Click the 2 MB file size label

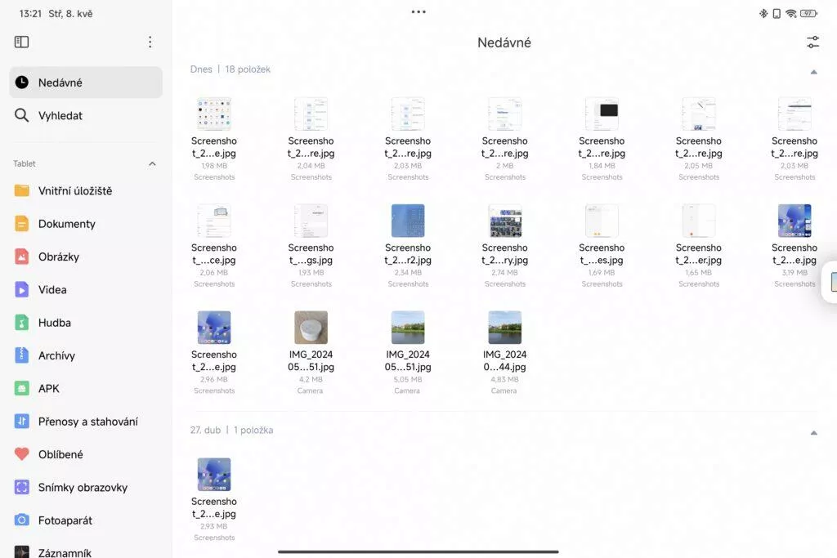pos(505,166)
